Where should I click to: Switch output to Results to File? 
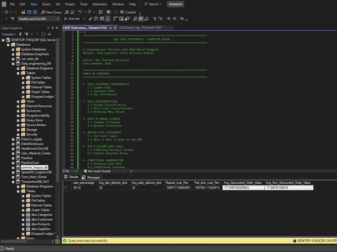click(x=147, y=19)
